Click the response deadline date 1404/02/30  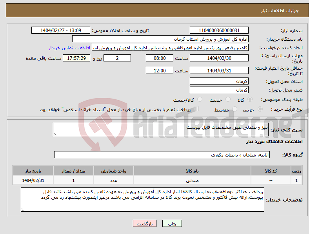(x=219, y=58)
